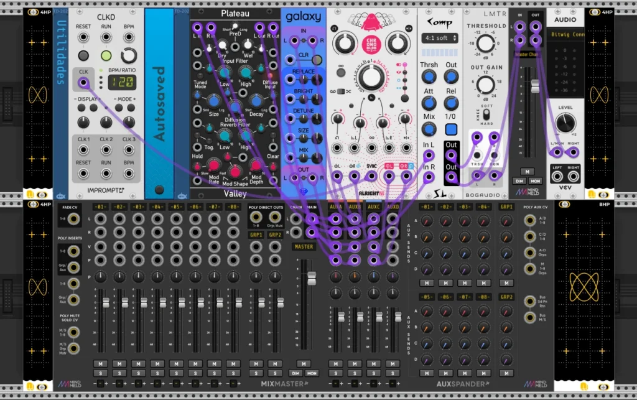
Task: Mute the Master Chan module with M
Action: [528, 172]
